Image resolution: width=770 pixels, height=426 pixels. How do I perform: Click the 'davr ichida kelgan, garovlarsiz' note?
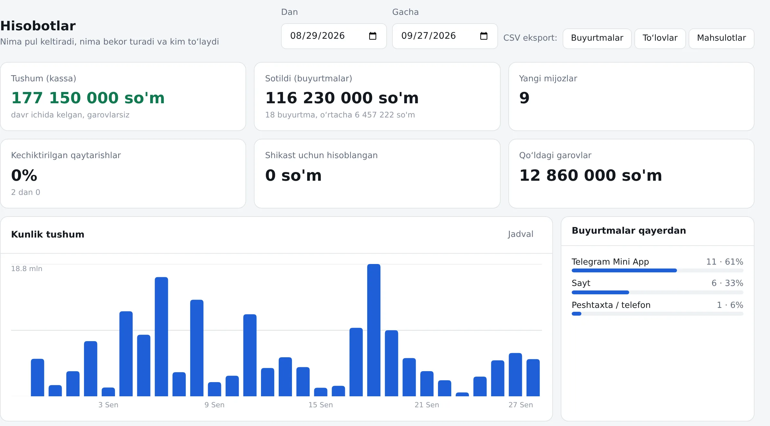[70, 115]
